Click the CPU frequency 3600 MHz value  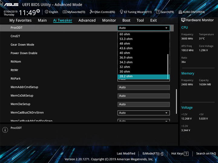187,39
